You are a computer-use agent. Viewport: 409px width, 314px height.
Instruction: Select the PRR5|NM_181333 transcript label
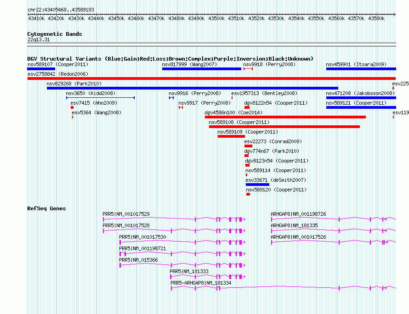pyautogui.click(x=189, y=271)
